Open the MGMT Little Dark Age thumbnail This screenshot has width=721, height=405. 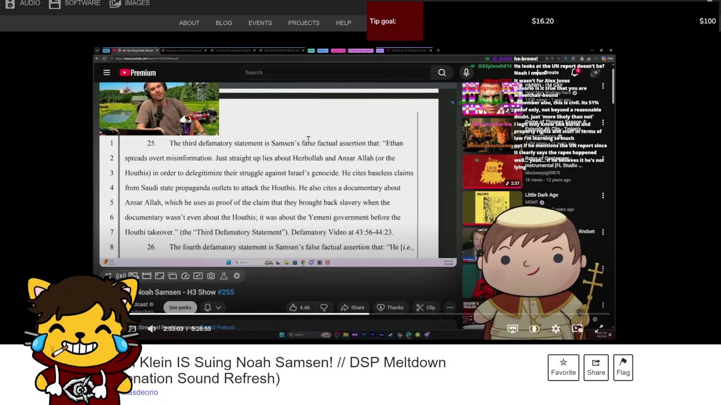(492, 208)
